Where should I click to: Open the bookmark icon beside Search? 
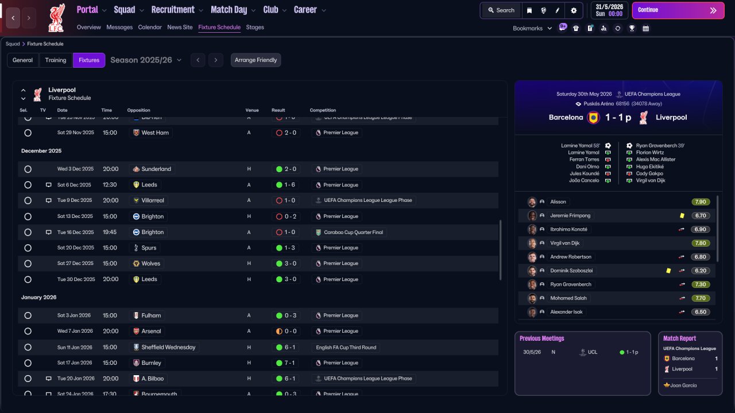coord(529,10)
